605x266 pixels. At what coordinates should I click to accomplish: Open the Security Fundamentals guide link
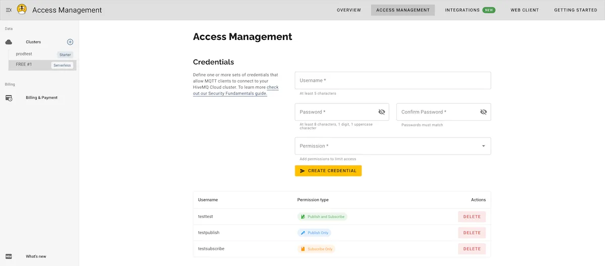[x=235, y=90]
